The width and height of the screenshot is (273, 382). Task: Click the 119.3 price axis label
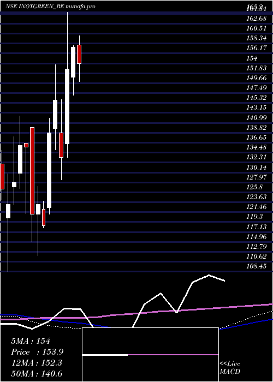click(255, 217)
